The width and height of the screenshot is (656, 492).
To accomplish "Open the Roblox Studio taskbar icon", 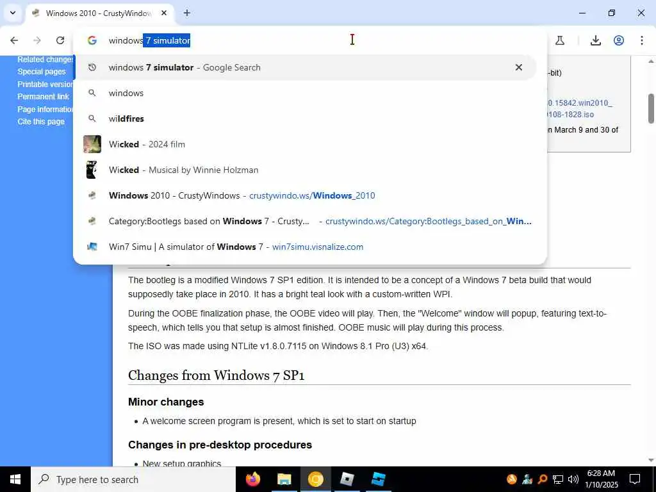I will 378,479.
